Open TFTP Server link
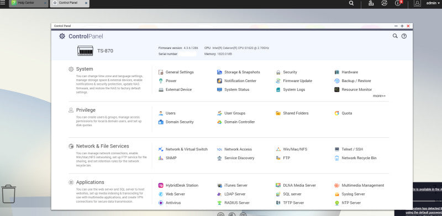Viewport: 442px width, 216px height. tap(293, 203)
